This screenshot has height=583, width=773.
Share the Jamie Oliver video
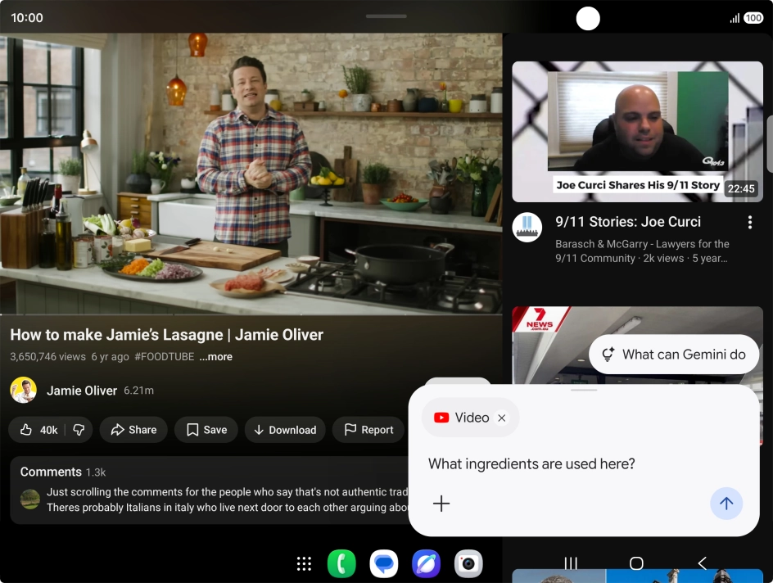click(x=133, y=430)
